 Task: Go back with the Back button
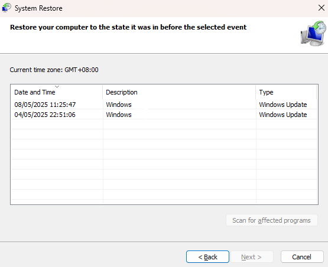[207, 257]
